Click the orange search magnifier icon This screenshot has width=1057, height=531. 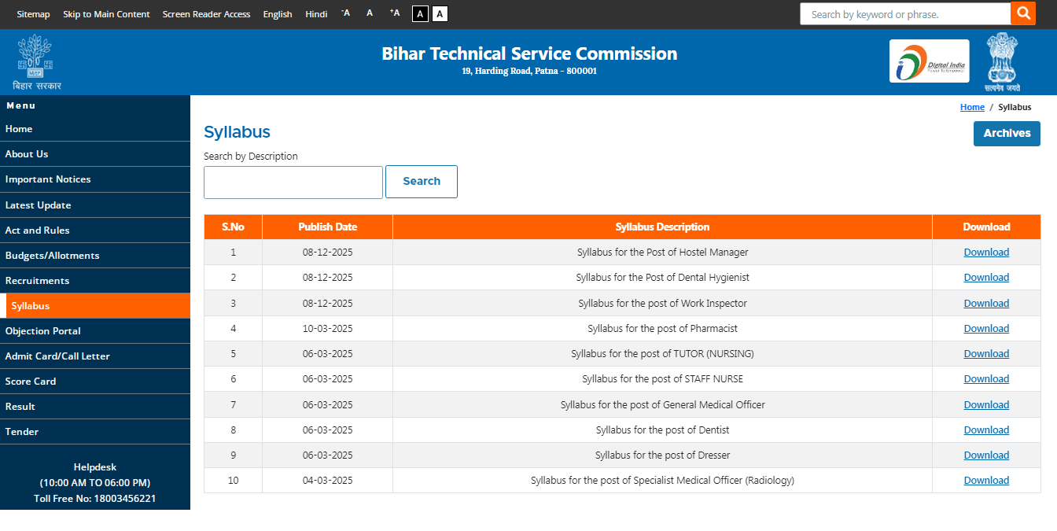[x=1022, y=13]
